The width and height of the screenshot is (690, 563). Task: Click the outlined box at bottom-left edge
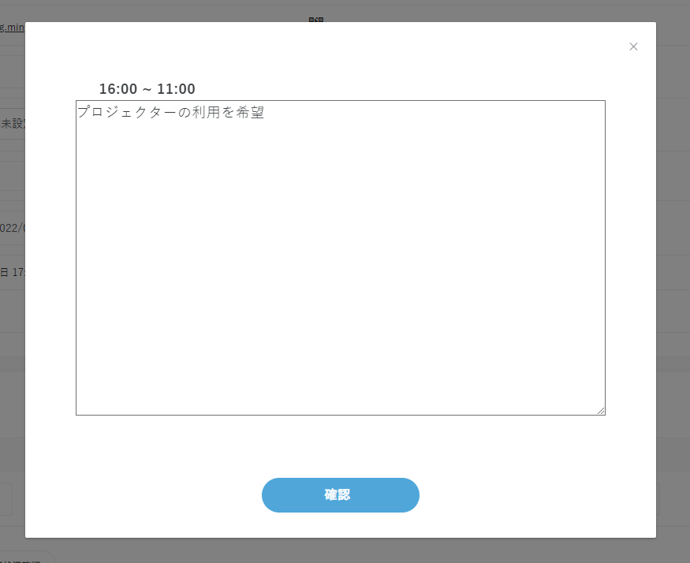pos(6,499)
